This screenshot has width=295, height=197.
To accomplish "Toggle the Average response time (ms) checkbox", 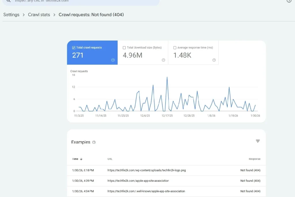I will 175,48.
